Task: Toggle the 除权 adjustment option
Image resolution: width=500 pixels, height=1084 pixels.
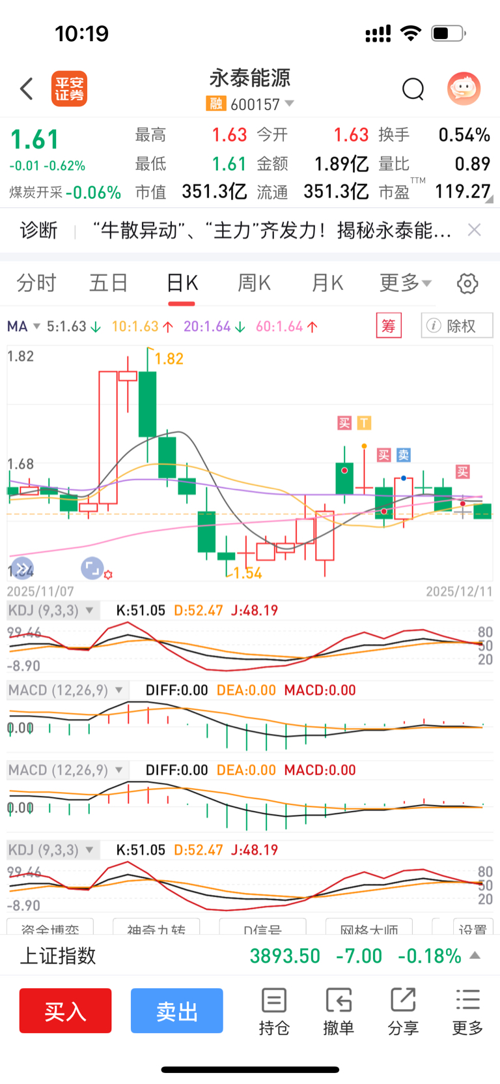Action: 457,325
